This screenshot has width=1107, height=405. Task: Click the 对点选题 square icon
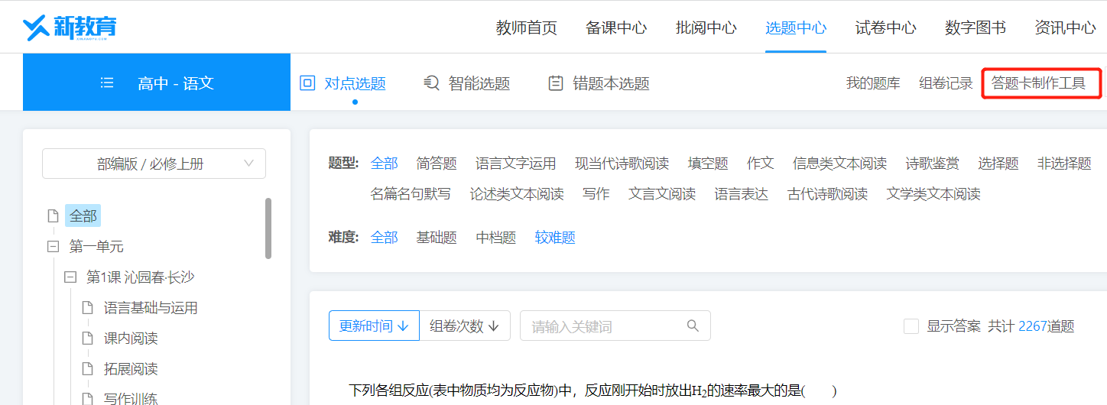307,83
